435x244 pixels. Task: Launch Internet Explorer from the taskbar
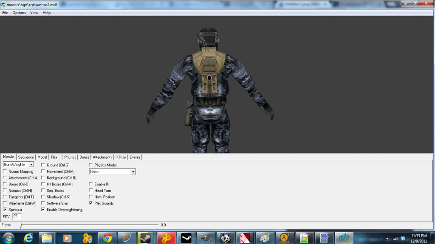pyautogui.click(x=28, y=238)
